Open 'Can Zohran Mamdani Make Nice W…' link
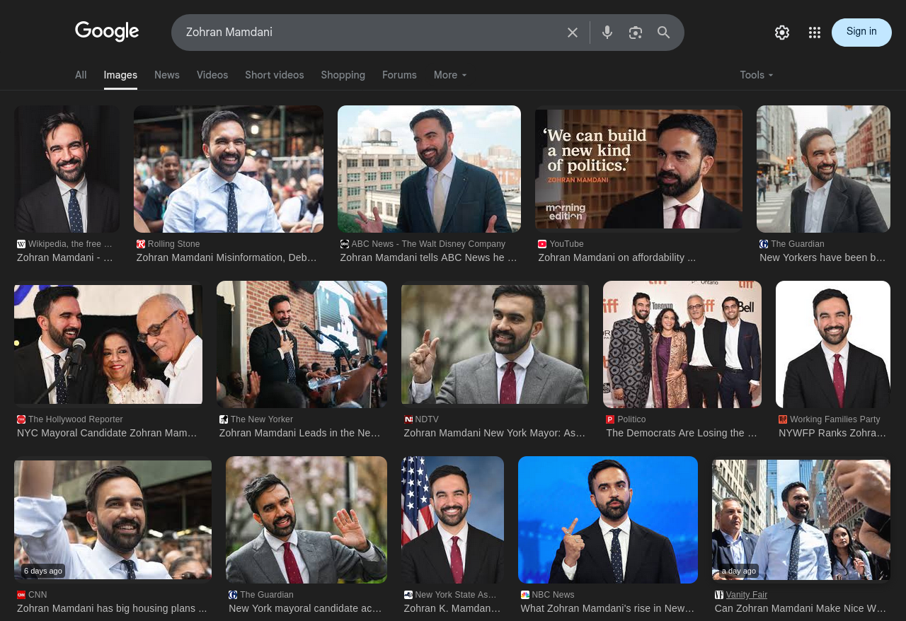906x621 pixels. (801, 608)
